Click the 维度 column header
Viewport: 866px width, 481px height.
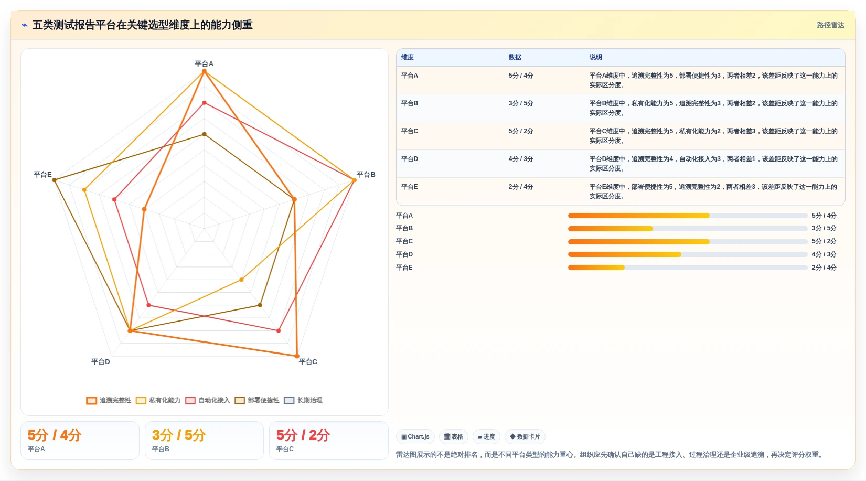(x=408, y=57)
